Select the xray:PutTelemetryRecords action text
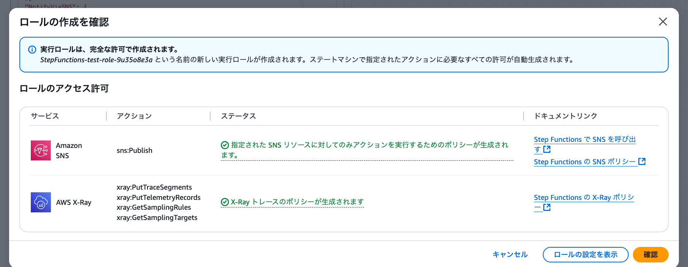The height and width of the screenshot is (267, 688). click(x=159, y=198)
